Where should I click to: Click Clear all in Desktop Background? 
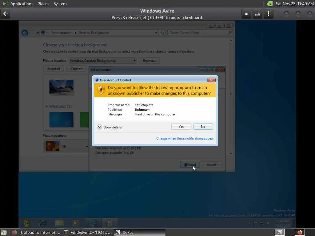[x=76, y=69]
